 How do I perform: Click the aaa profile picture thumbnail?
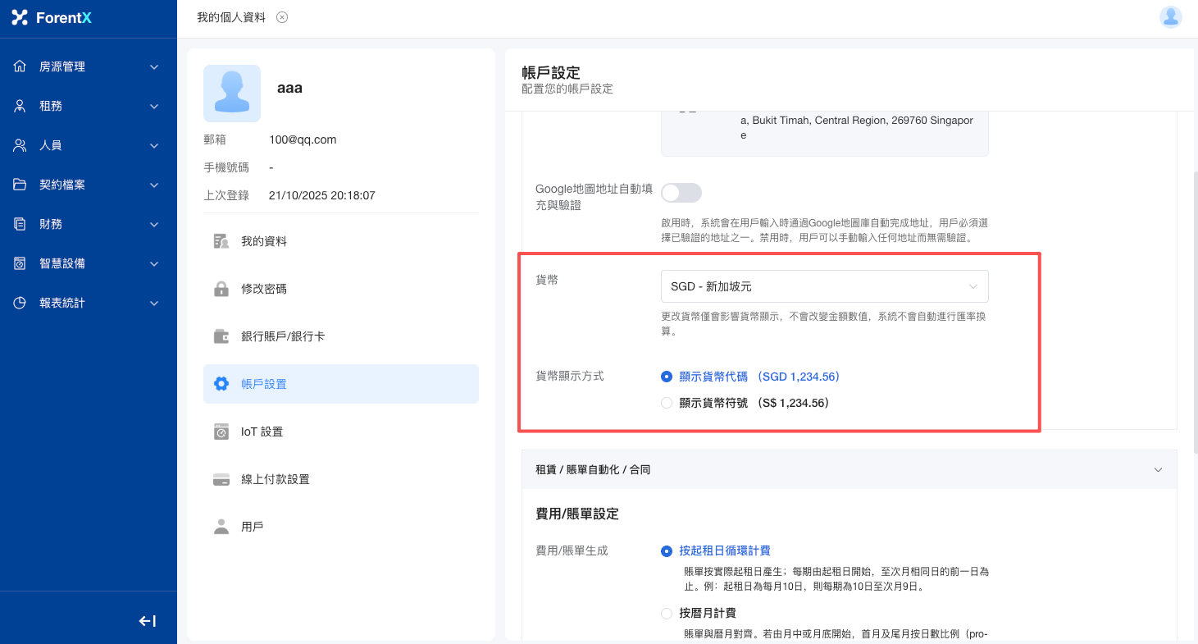point(232,94)
